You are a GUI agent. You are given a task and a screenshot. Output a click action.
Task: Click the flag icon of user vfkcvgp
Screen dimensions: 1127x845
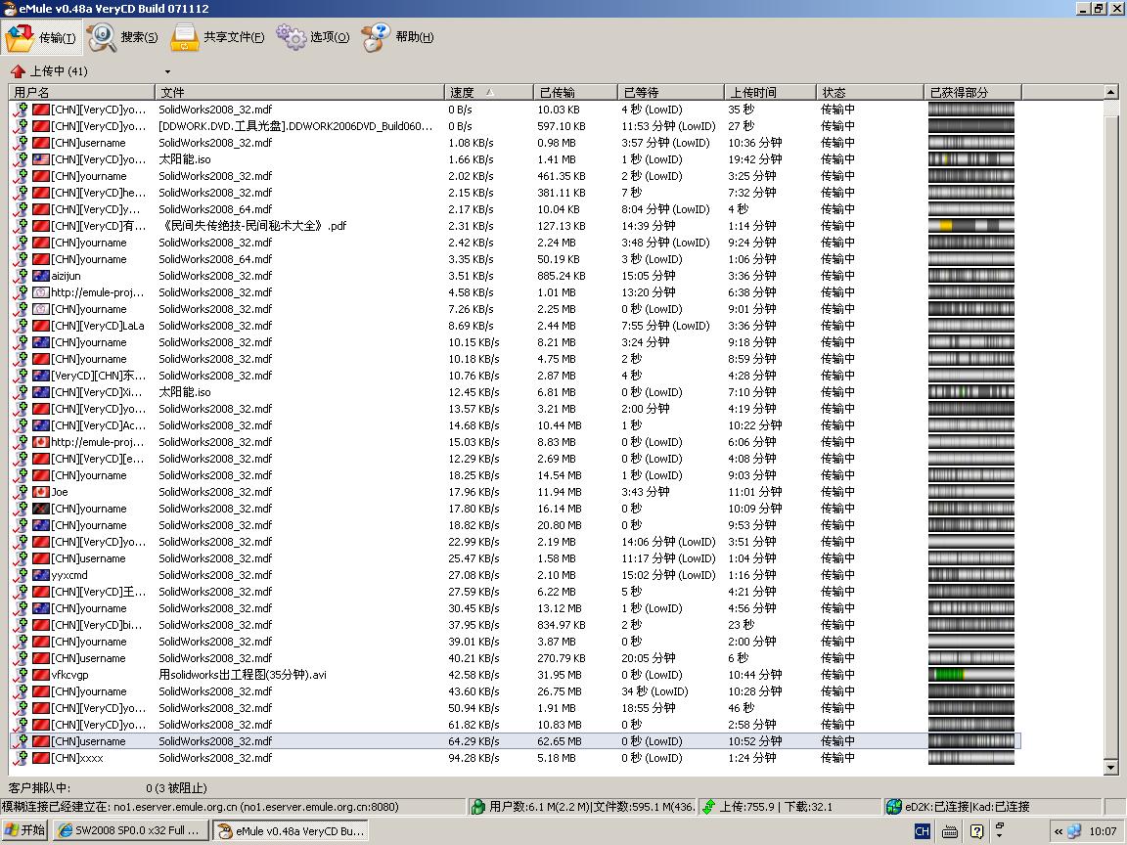click(x=41, y=675)
